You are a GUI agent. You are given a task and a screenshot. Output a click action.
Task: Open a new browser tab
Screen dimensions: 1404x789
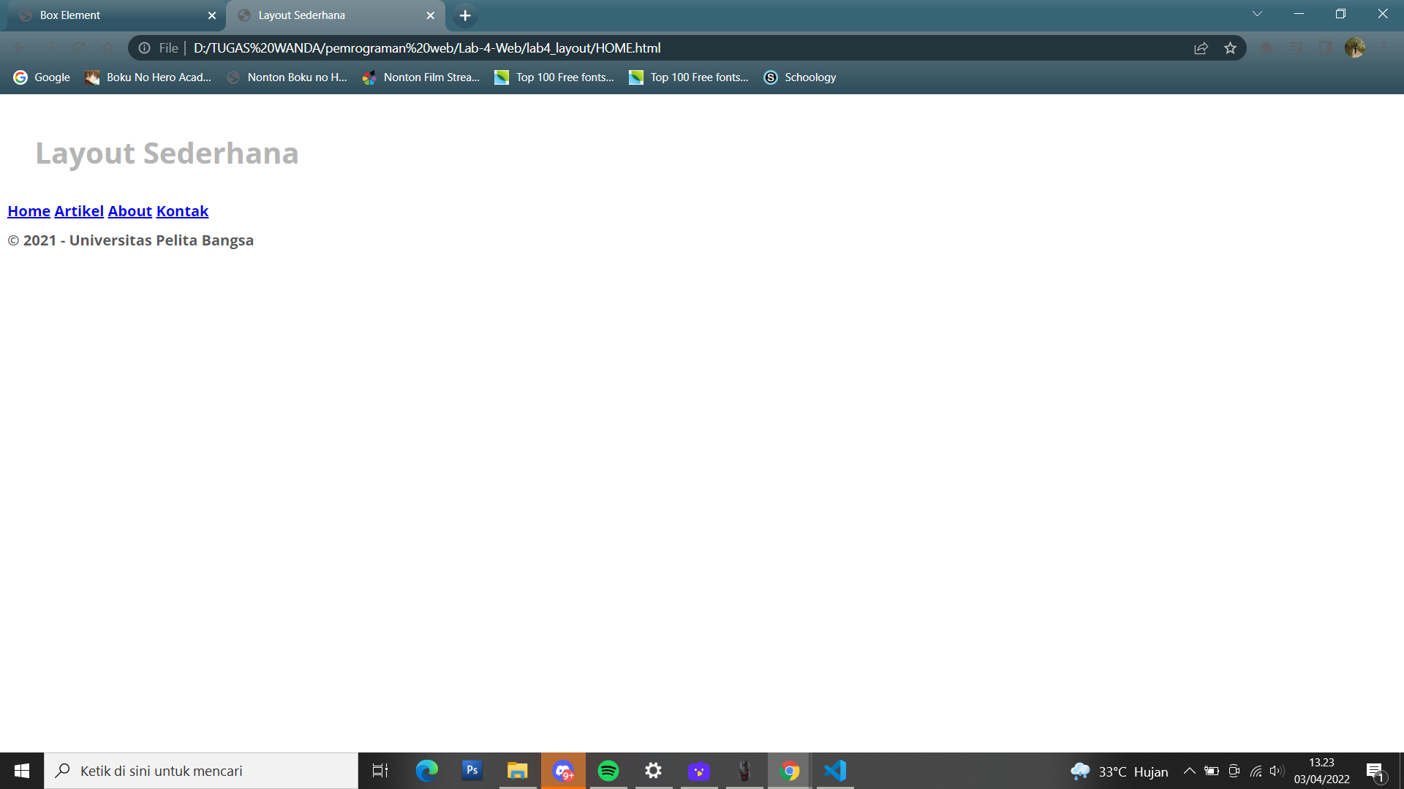pyautogui.click(x=464, y=15)
